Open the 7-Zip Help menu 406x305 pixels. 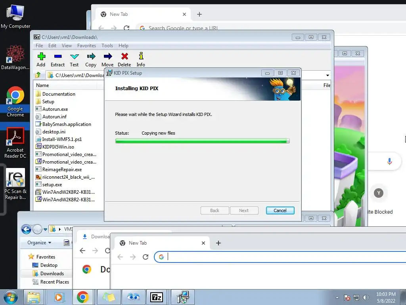(123, 46)
